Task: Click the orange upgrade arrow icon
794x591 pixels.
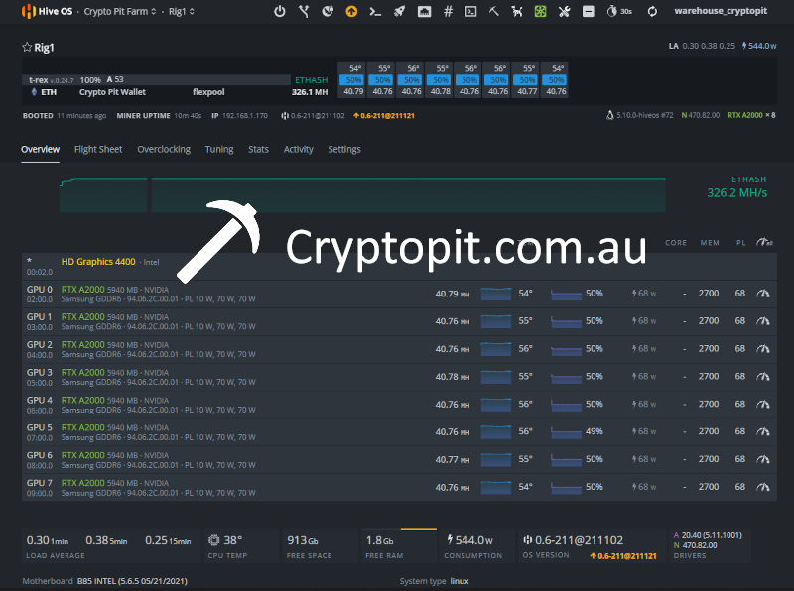Action: (351, 11)
